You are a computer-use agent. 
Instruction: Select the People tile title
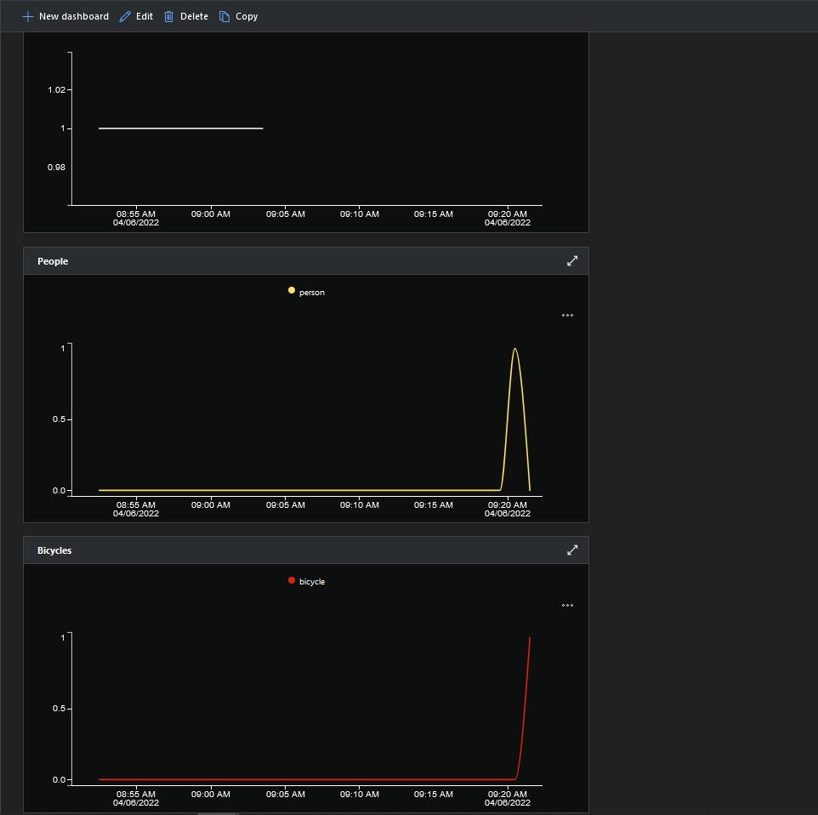(x=53, y=261)
